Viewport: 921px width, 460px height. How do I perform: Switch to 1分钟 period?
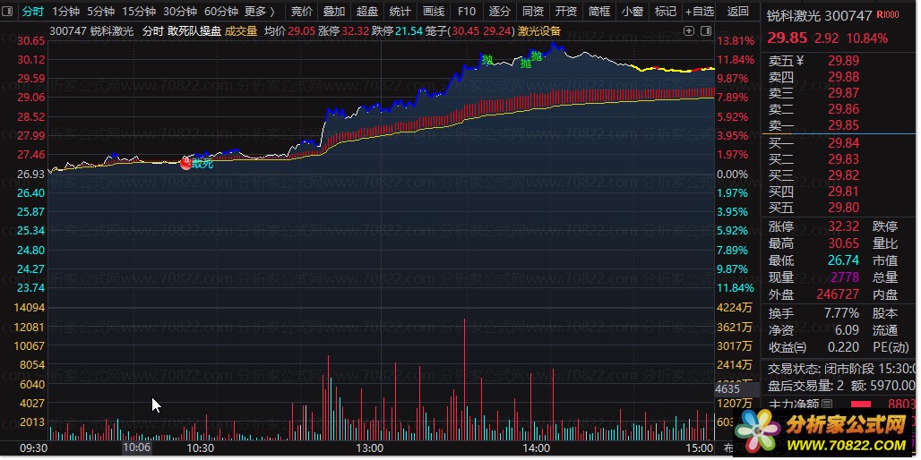[65, 11]
